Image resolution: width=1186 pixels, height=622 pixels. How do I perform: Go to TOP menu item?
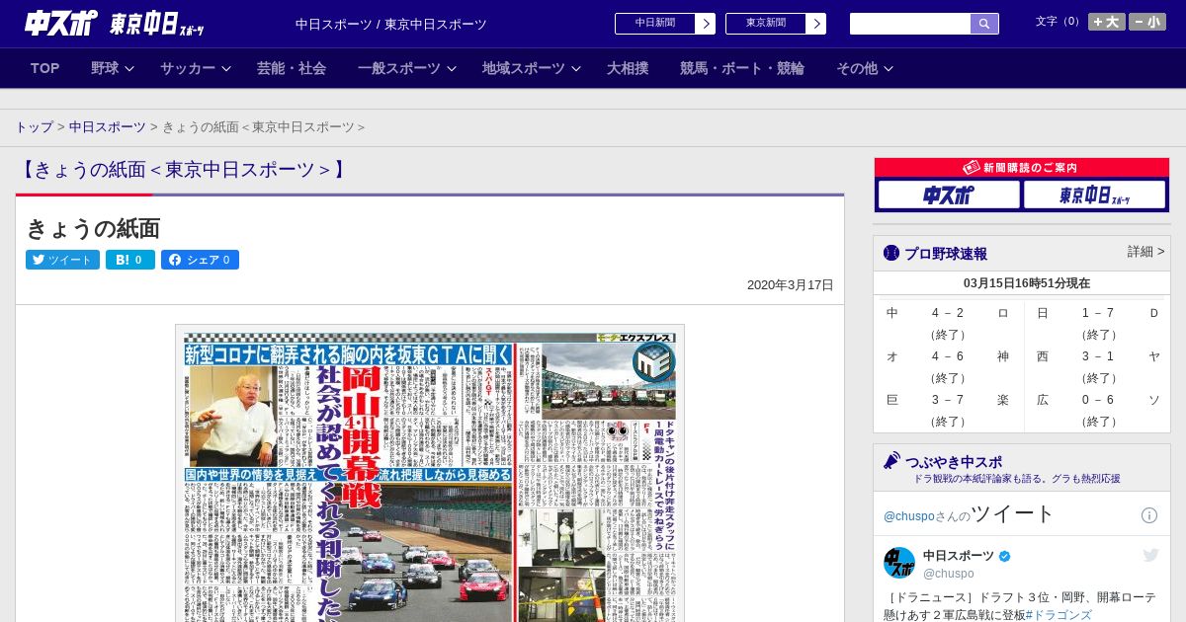click(x=45, y=68)
